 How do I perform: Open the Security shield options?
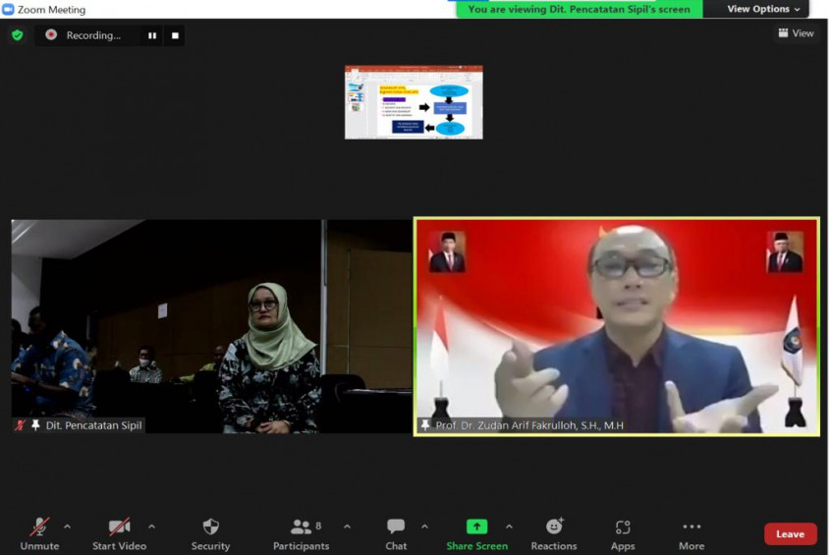coord(210,533)
